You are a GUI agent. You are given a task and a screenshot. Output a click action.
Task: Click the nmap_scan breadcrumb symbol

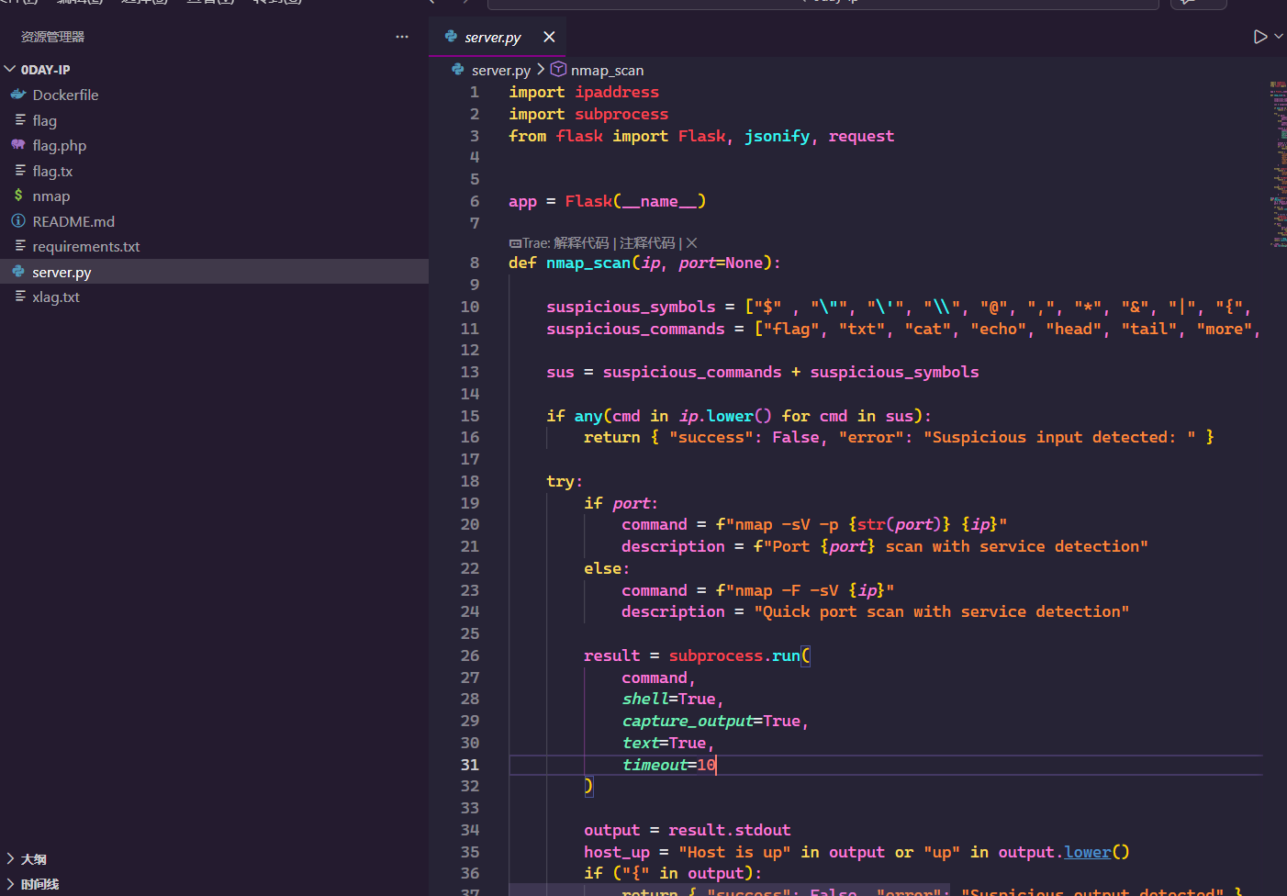pos(606,71)
